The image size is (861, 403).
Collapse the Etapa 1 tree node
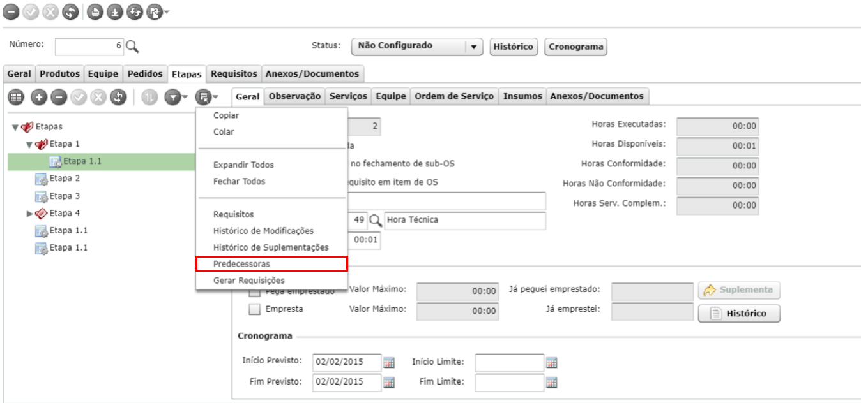tap(29, 145)
